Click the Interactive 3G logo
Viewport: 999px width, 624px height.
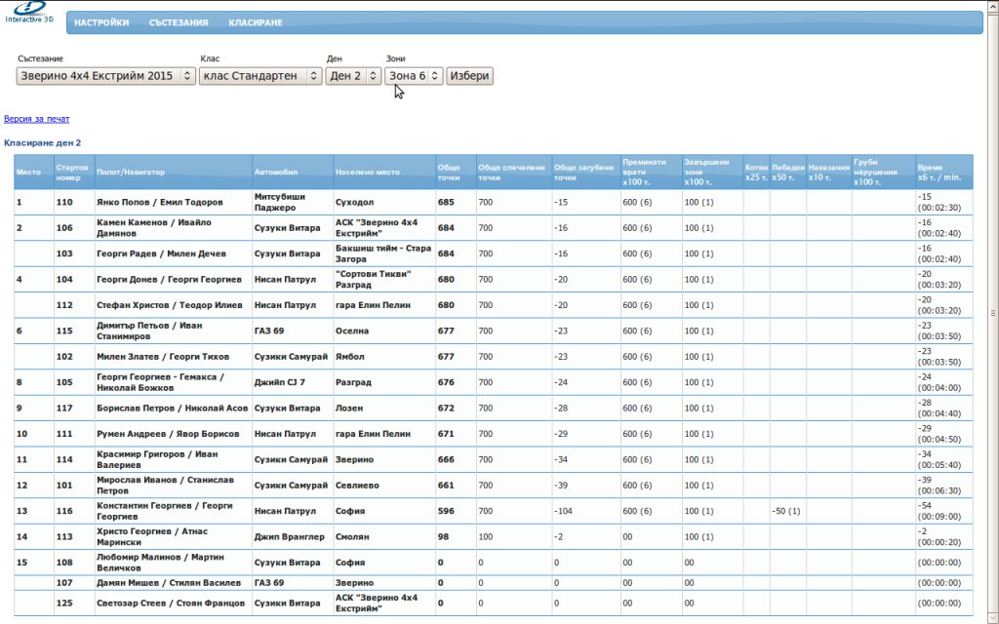[28, 13]
